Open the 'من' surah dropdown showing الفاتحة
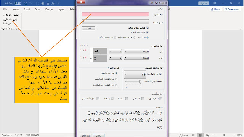Screen dimensions: 244x137 (136, 51)
